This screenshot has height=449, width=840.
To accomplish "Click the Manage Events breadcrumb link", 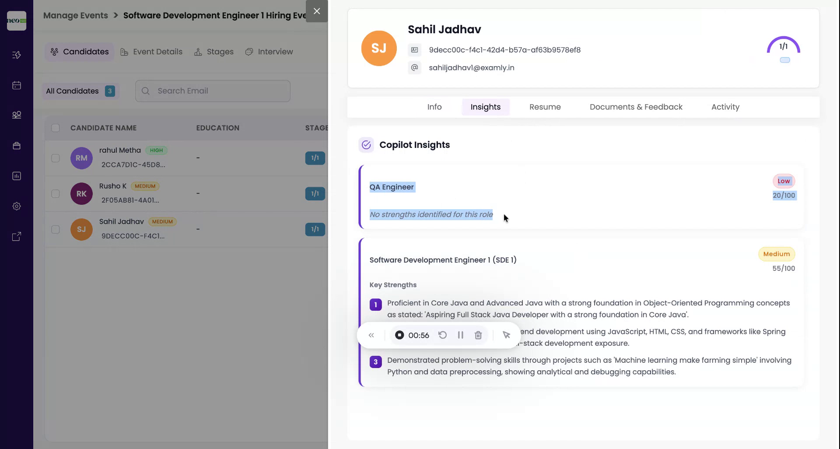I will (75, 15).
